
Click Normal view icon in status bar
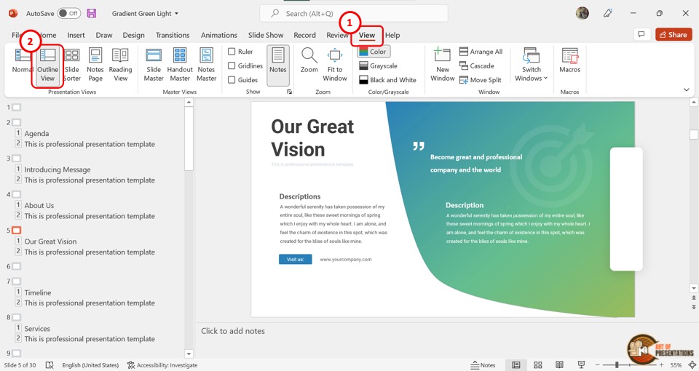[x=516, y=364]
